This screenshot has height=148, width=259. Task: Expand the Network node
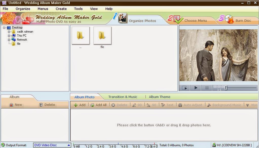pyautogui.click(x=9, y=40)
